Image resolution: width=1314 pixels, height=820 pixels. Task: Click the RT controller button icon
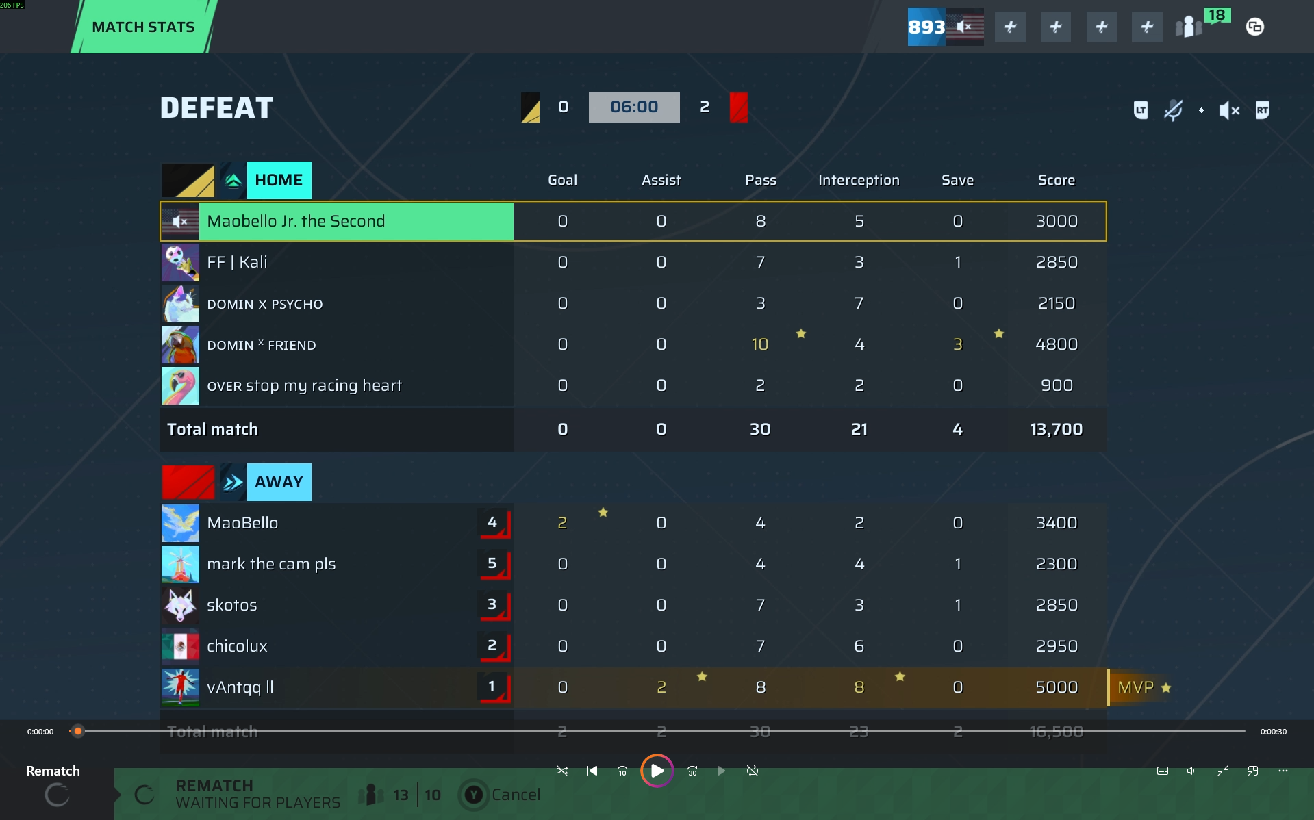coord(1263,110)
